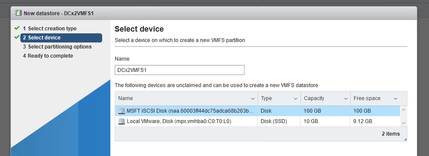Image resolution: width=429 pixels, height=156 pixels.
Task: Choose the Local VMware Disk mpx.vmhba0 row
Action: pyautogui.click(x=258, y=121)
